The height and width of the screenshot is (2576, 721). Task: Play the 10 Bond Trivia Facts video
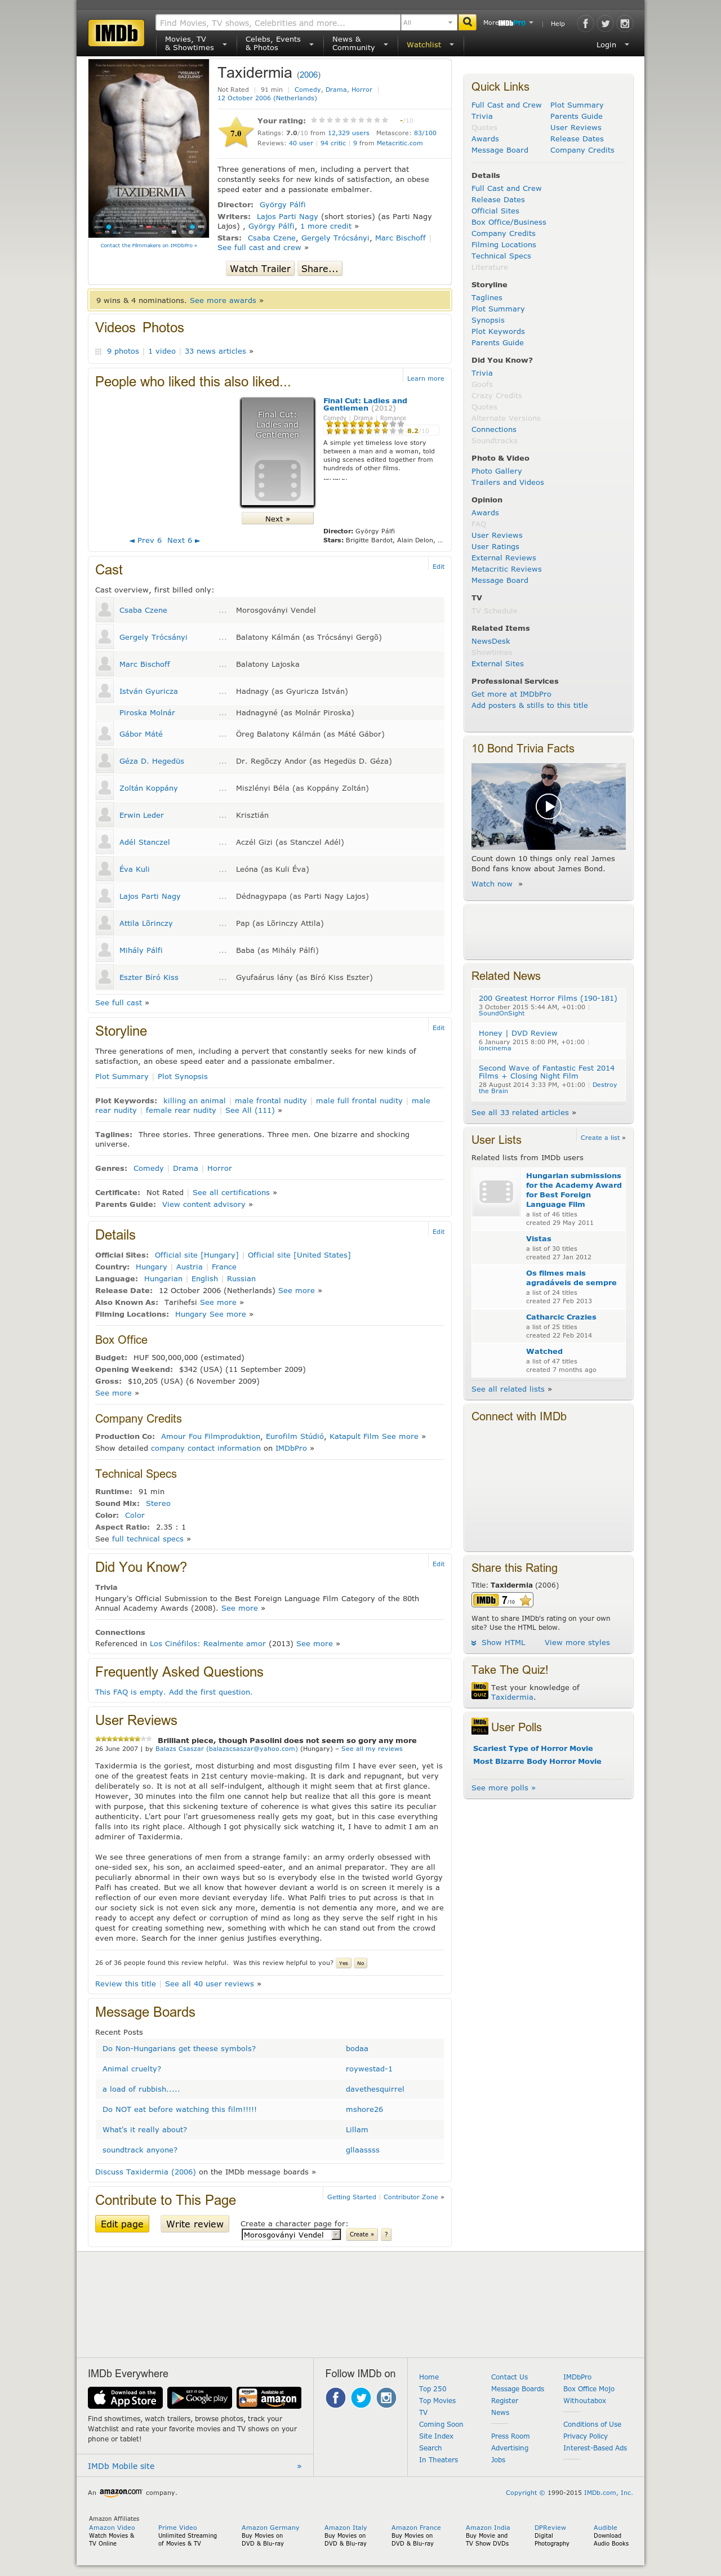pos(548,806)
